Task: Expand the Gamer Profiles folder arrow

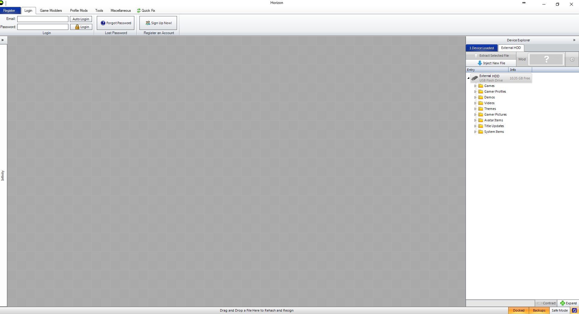Action: pyautogui.click(x=475, y=91)
